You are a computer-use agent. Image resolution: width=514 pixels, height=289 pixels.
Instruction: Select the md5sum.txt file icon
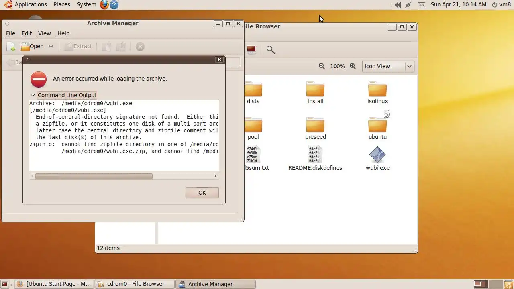(x=253, y=155)
